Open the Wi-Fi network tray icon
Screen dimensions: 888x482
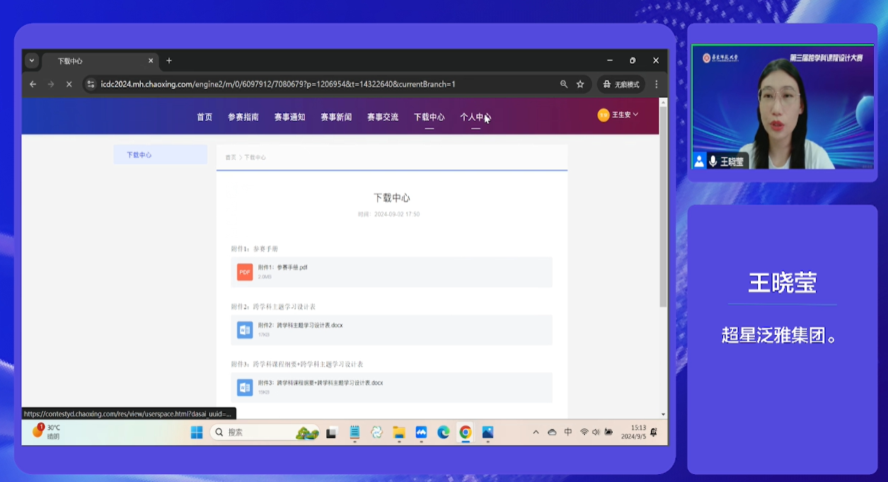pos(584,432)
